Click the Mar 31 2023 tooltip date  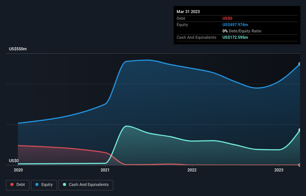pyautogui.click(x=188, y=12)
